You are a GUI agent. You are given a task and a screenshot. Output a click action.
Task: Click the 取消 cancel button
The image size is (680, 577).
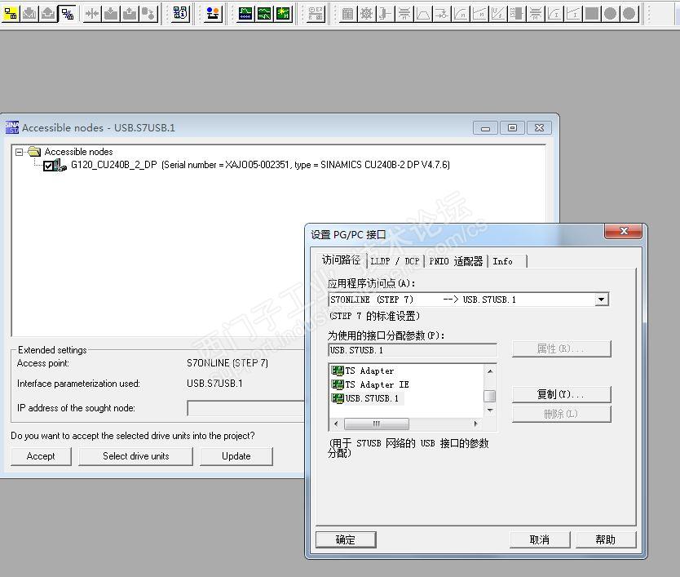click(x=540, y=539)
